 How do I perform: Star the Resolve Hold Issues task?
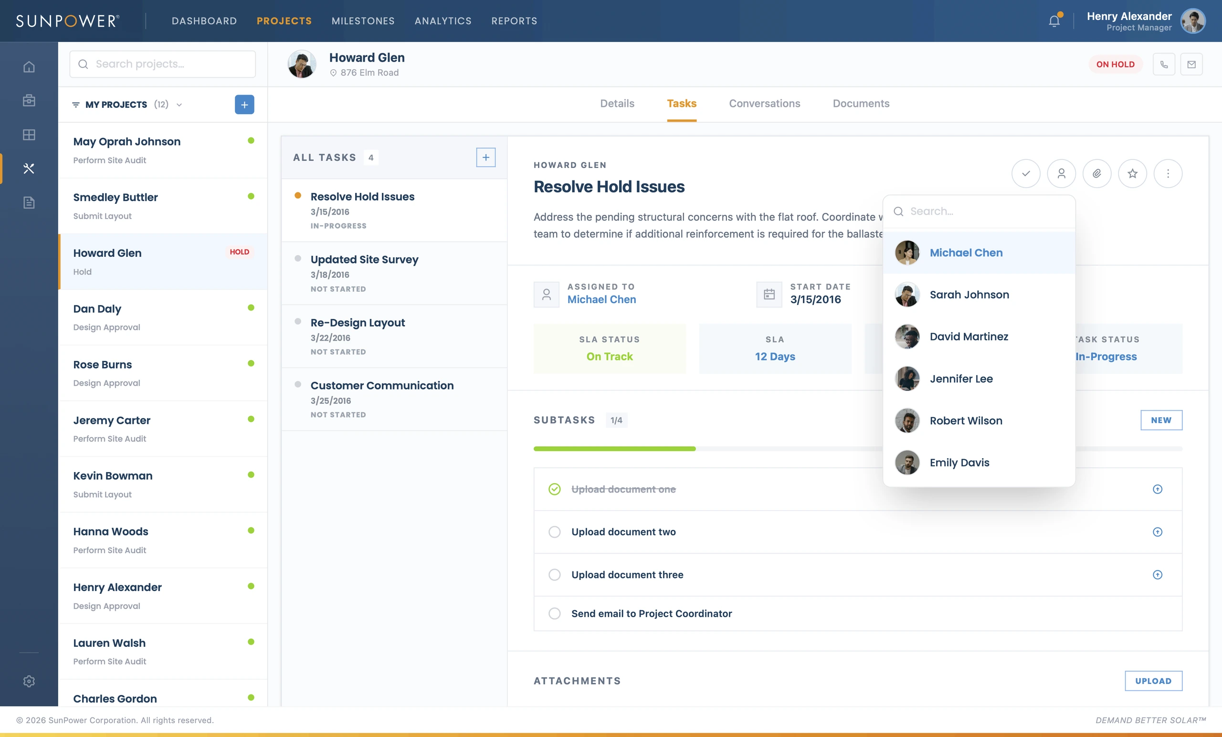coord(1132,174)
